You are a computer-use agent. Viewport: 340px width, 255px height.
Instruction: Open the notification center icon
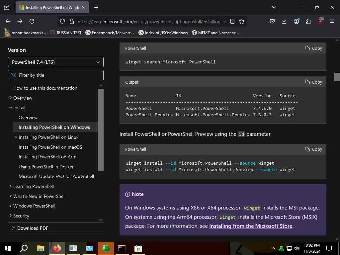click(329, 248)
